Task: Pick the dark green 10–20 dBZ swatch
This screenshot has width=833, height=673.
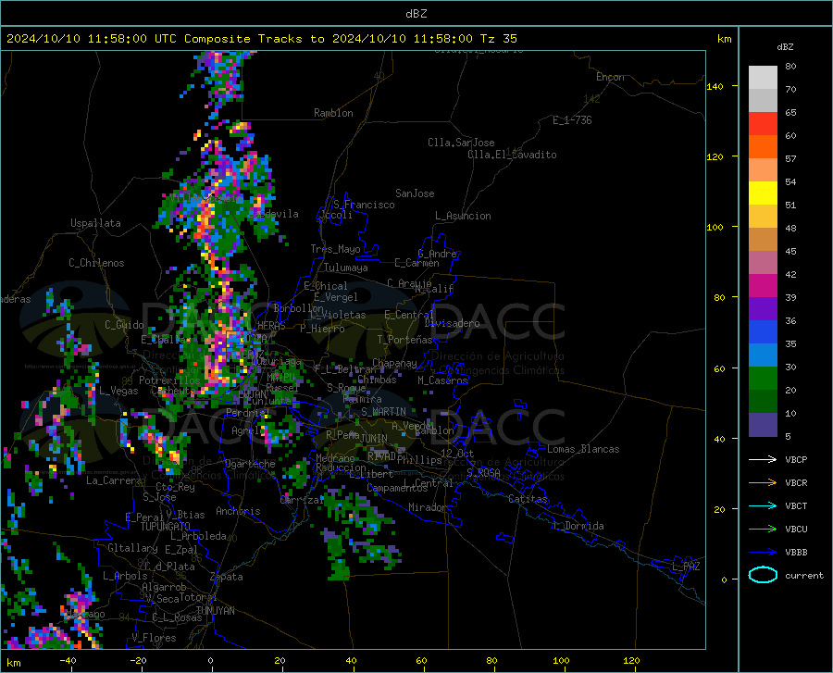Action: click(763, 402)
